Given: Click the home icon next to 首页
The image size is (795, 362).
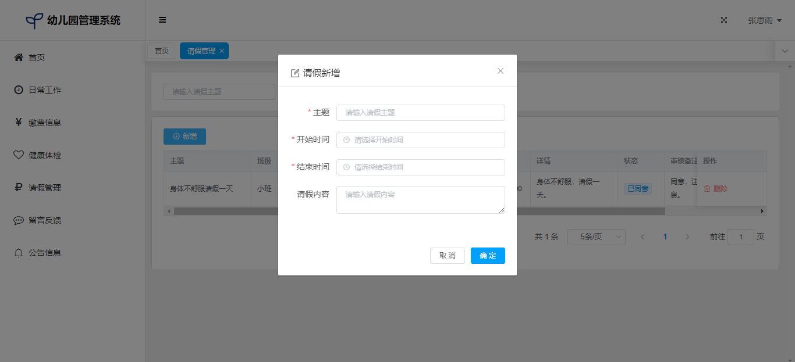Looking at the screenshot, I should pyautogui.click(x=19, y=57).
